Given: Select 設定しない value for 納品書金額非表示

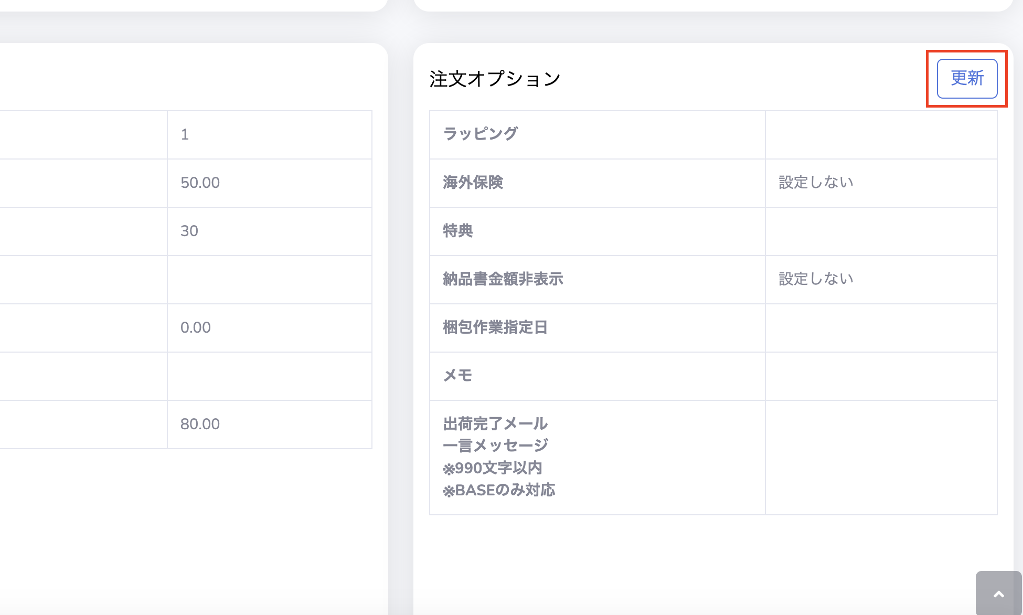Looking at the screenshot, I should pyautogui.click(x=816, y=279).
